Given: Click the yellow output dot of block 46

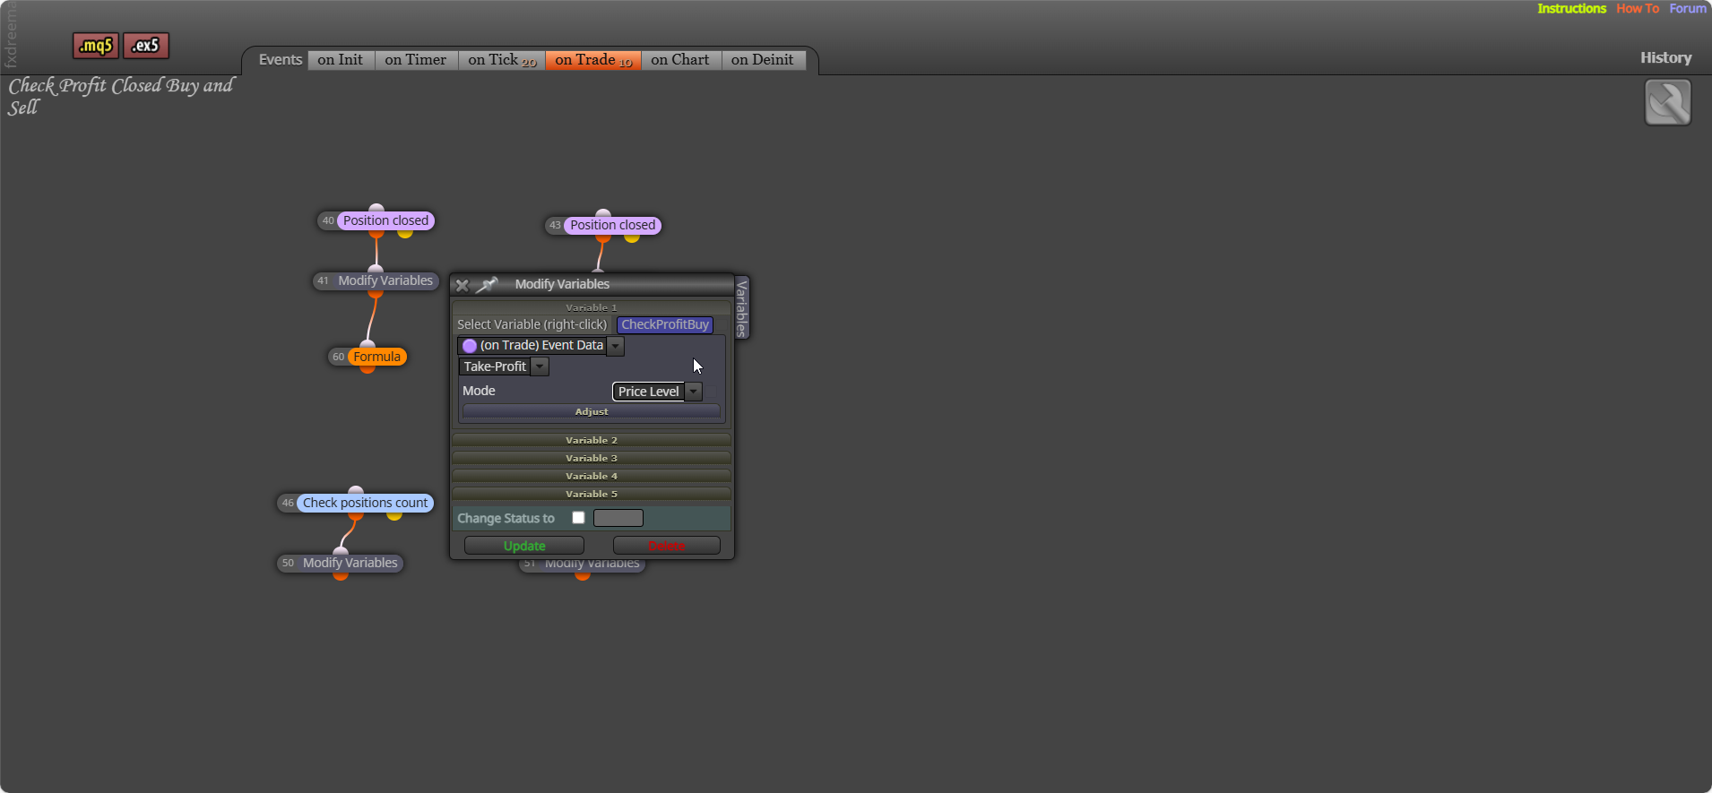Looking at the screenshot, I should [394, 515].
